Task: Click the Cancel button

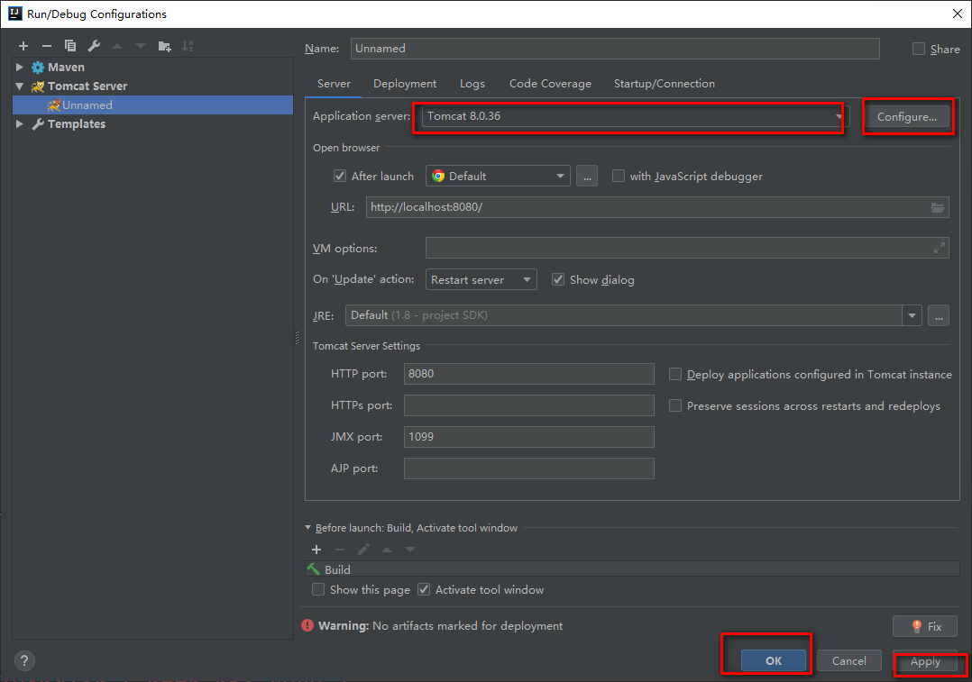Action: click(849, 661)
